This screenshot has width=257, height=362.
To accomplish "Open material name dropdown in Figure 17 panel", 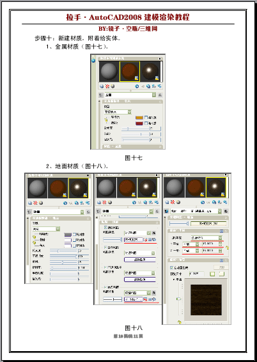I will [130, 95].
